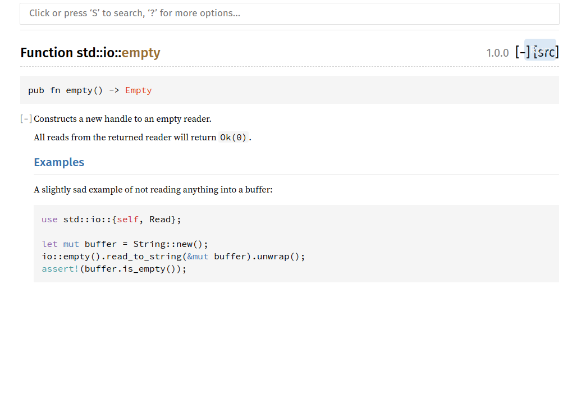Click 'Constructs a new handle' sentence
Image resolution: width=586 pixels, height=412 pixels.
pyautogui.click(x=122, y=119)
